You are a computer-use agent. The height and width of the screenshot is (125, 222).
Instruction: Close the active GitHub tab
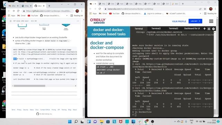pyautogui.click(x=44, y=6)
